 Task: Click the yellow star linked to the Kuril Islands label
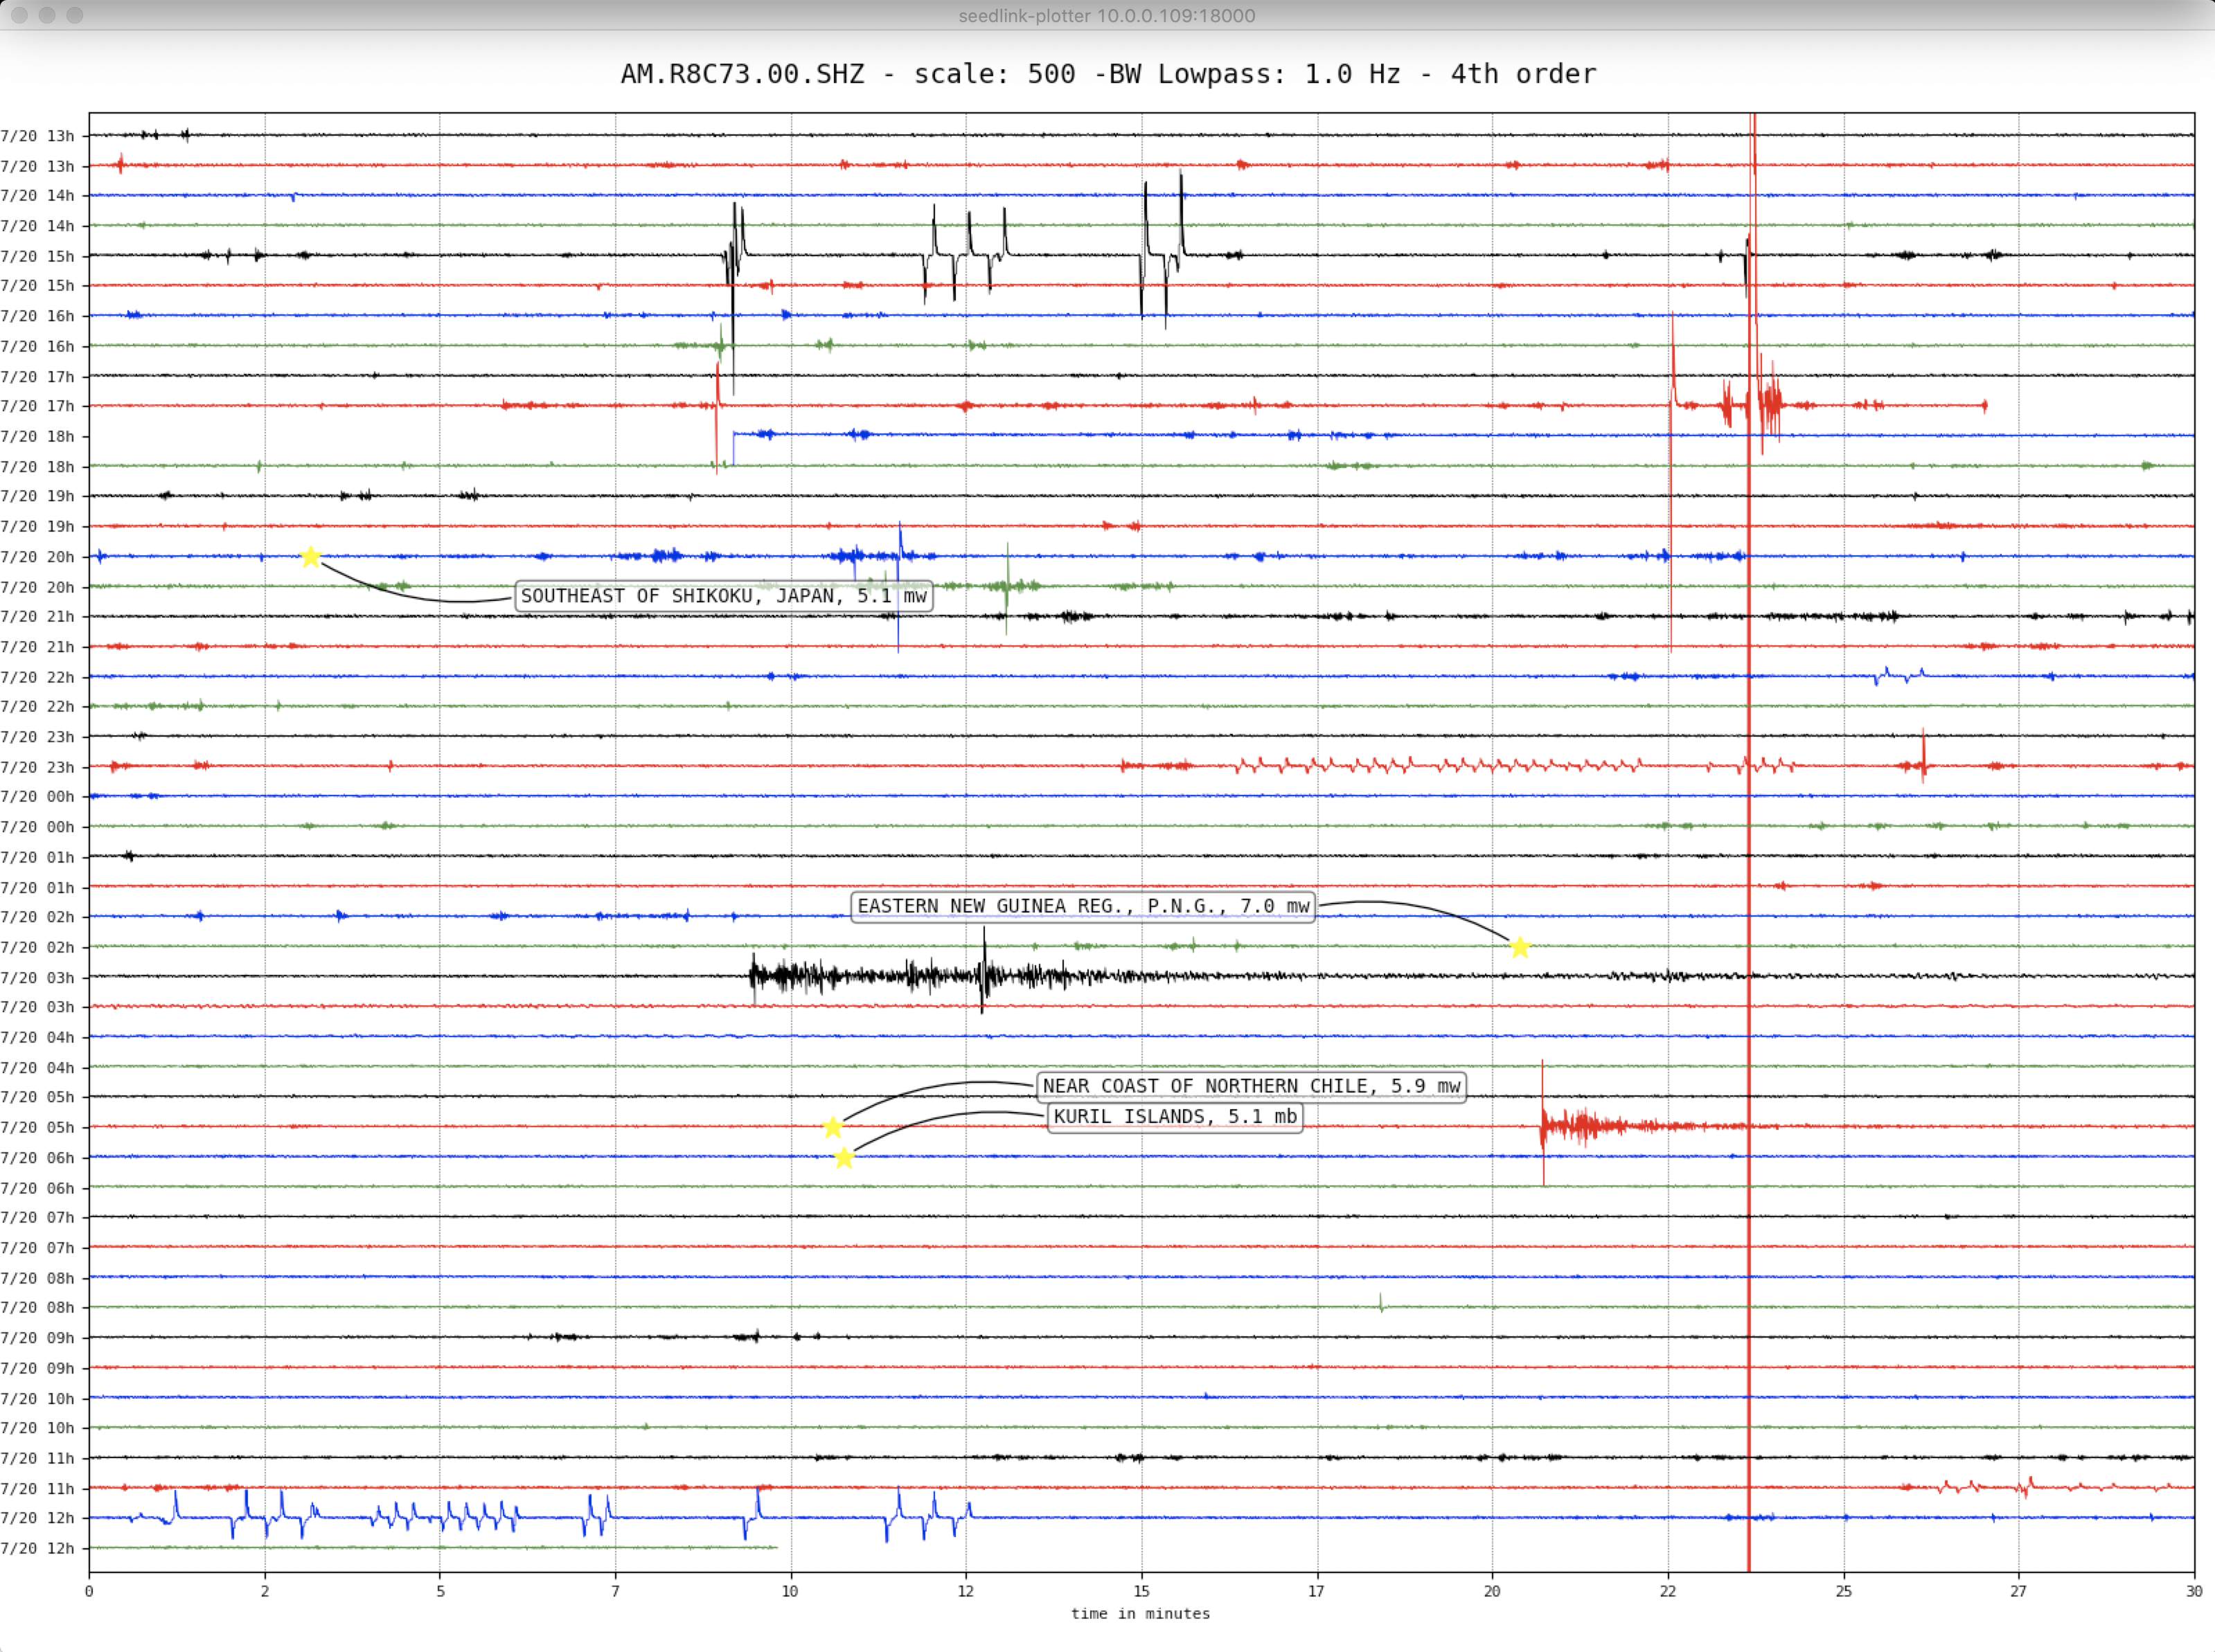pyautogui.click(x=844, y=1157)
